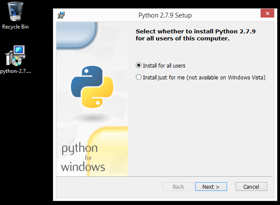Click the "python for windows" banner text
The image size is (280, 205).
point(83,158)
